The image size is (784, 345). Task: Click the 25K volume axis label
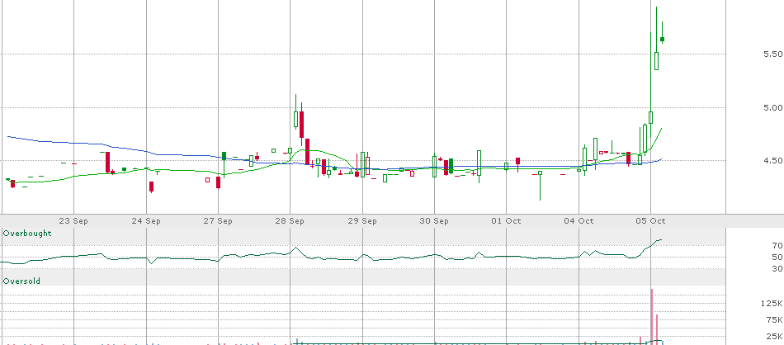[773, 336]
